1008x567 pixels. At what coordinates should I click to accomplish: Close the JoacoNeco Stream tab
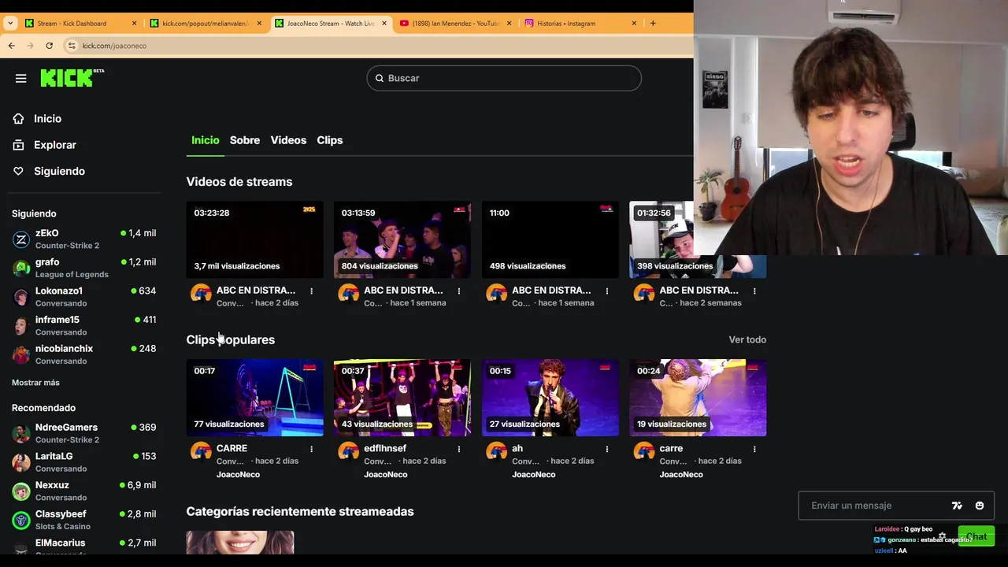tap(384, 23)
